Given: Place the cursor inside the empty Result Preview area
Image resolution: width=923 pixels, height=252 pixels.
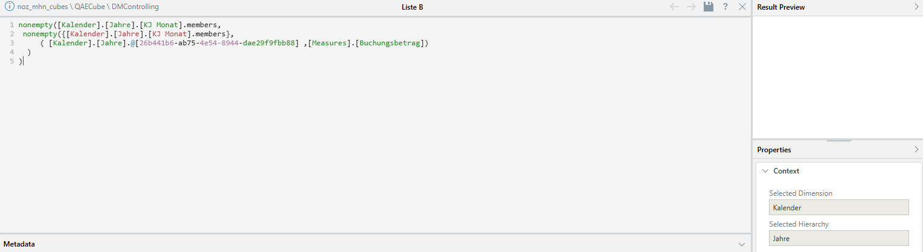Looking at the screenshot, I should tap(837, 76).
